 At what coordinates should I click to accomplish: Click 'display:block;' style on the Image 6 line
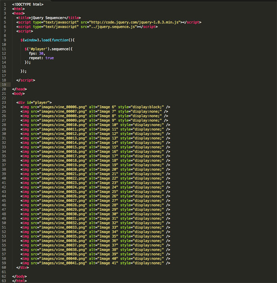click(147, 107)
